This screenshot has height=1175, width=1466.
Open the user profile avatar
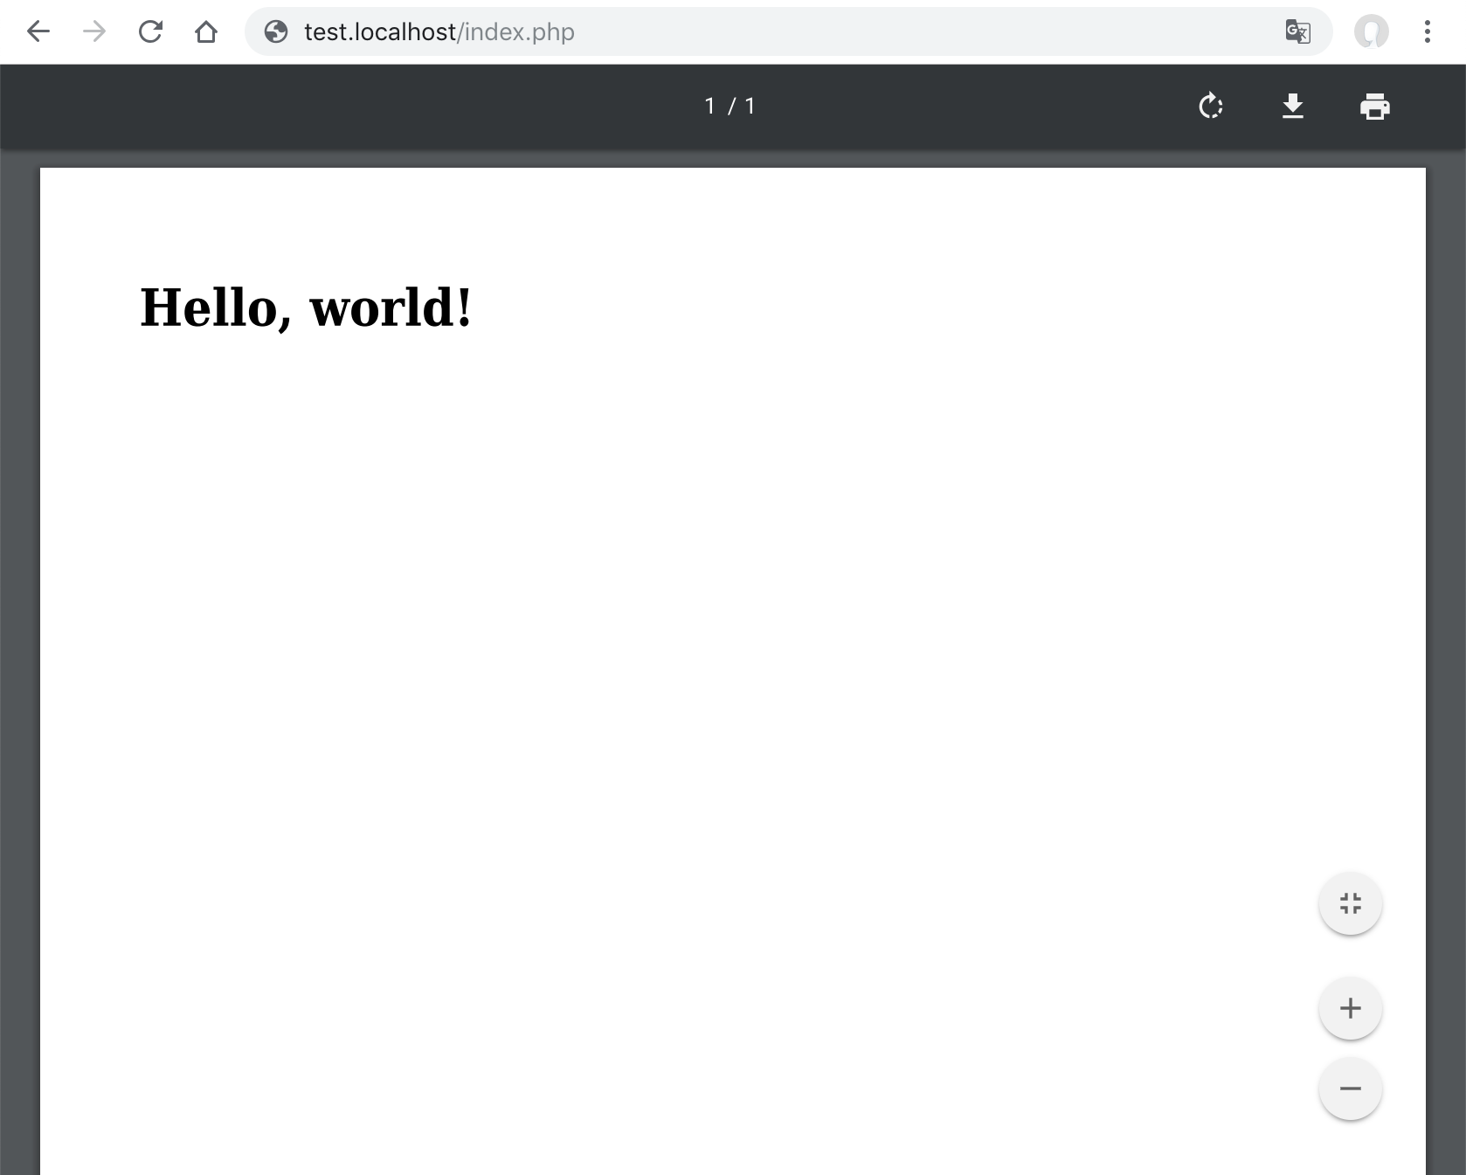pyautogui.click(x=1372, y=32)
